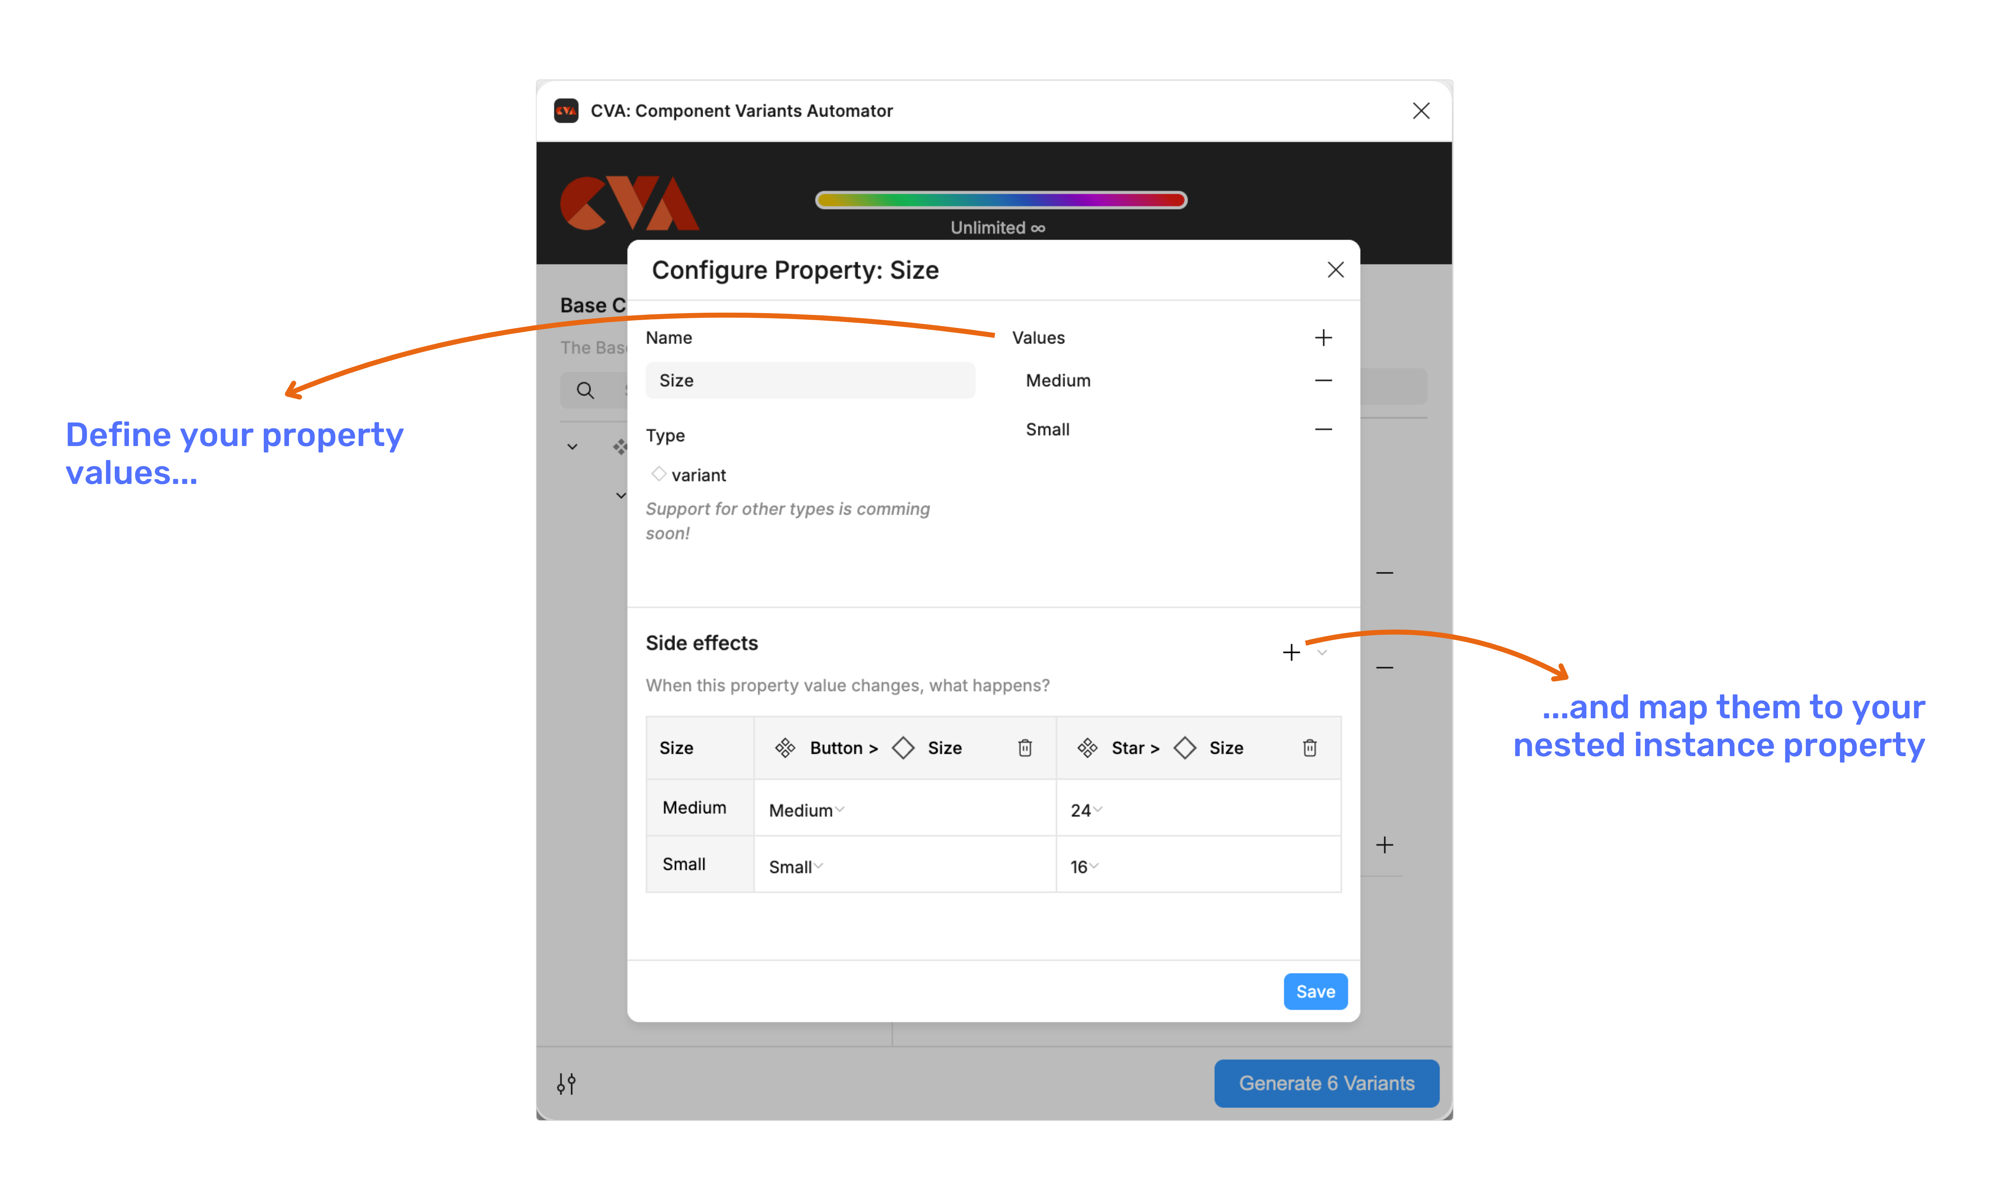Click the search magnifier icon
1990x1200 pixels.
(585, 391)
